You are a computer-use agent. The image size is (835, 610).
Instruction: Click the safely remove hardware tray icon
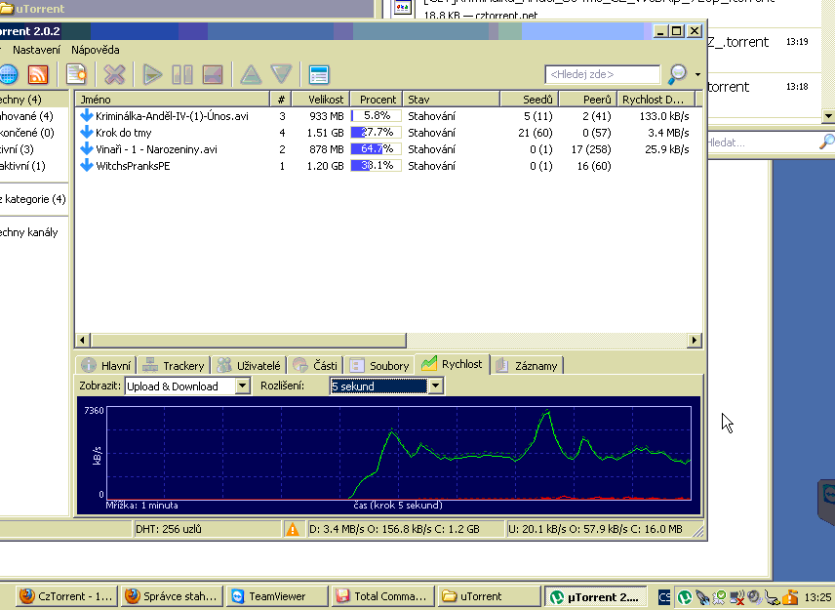click(x=772, y=597)
